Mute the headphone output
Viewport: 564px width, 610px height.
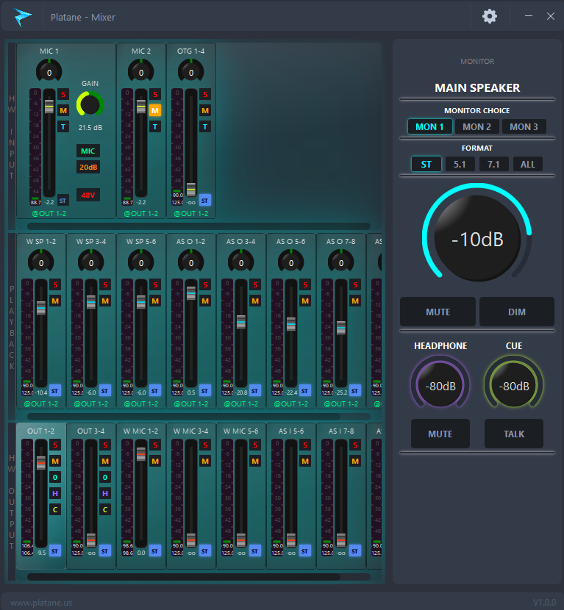440,434
